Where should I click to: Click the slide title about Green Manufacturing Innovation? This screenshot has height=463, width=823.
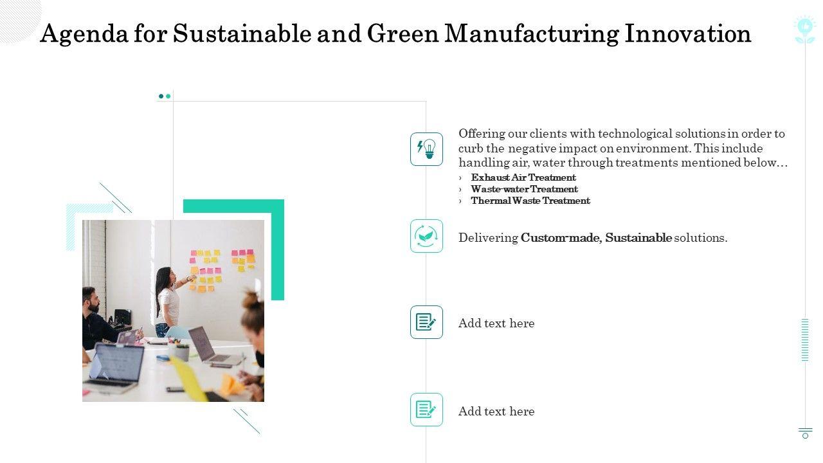[x=395, y=33]
